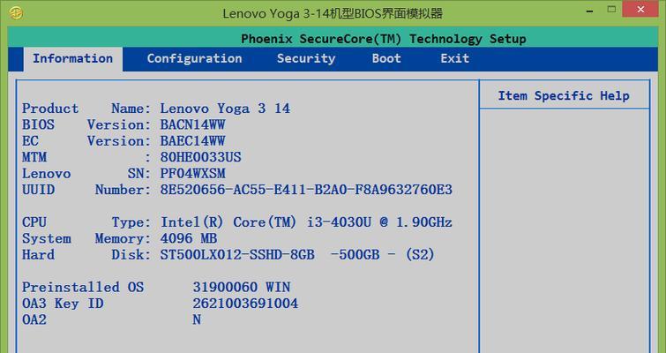Switch to the Information tab

(72, 58)
